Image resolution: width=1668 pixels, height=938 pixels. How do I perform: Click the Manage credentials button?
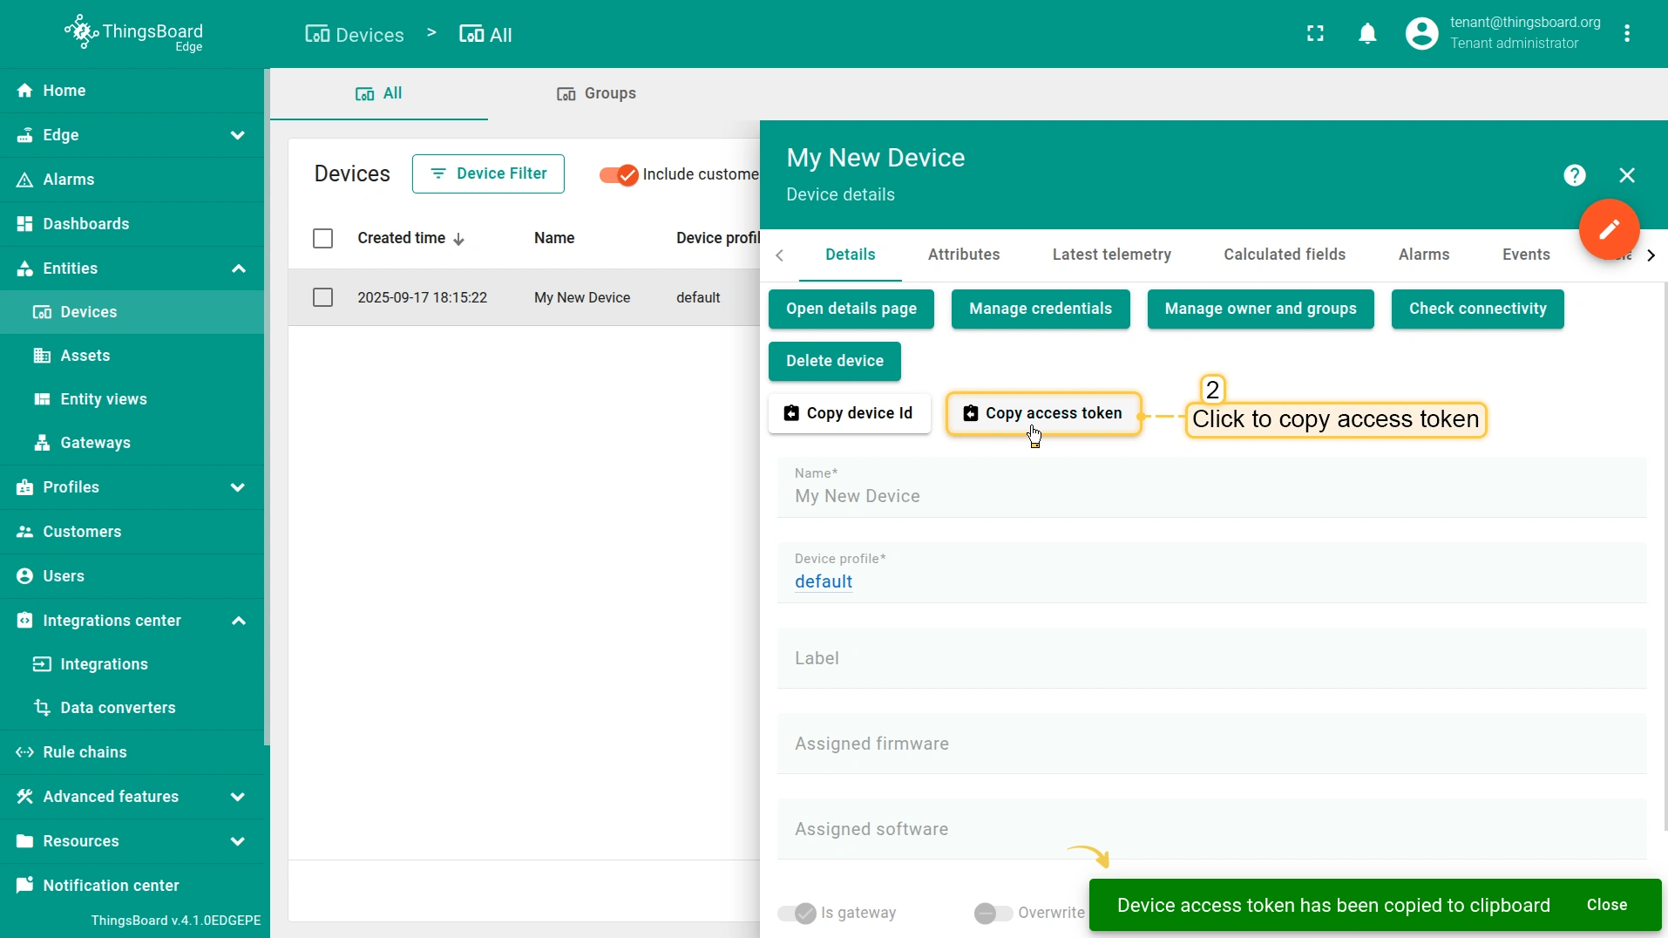point(1040,309)
